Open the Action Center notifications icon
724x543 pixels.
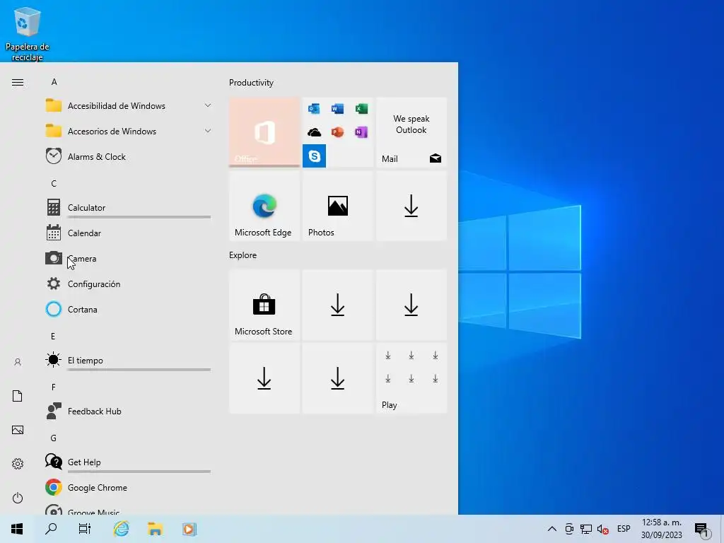[701, 530]
